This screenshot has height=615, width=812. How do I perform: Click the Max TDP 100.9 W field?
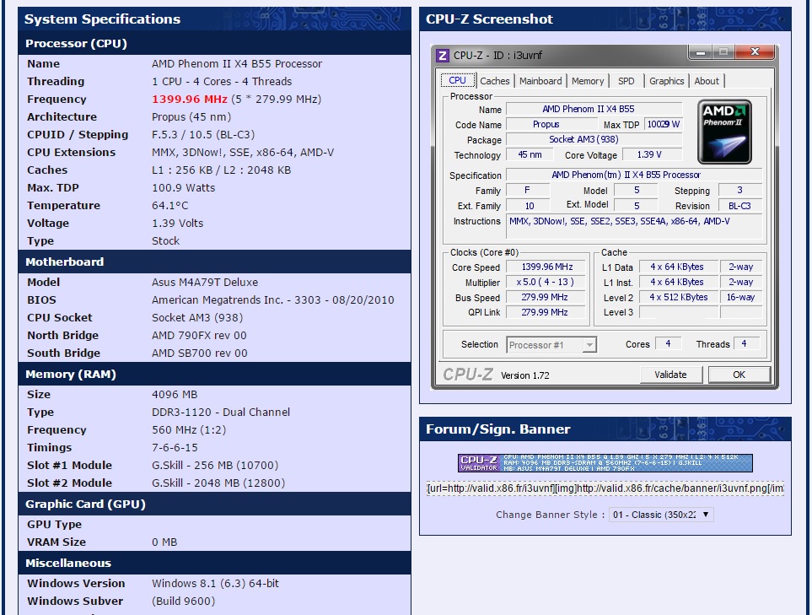coord(664,124)
